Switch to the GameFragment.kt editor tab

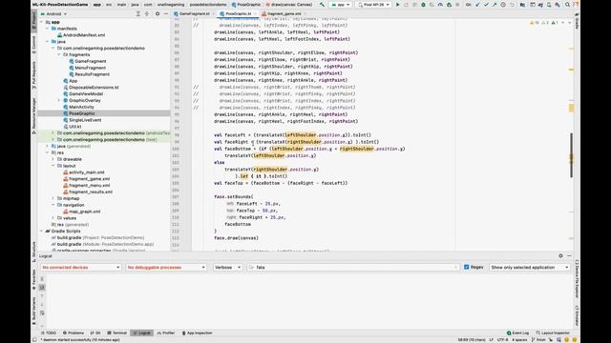[194, 13]
